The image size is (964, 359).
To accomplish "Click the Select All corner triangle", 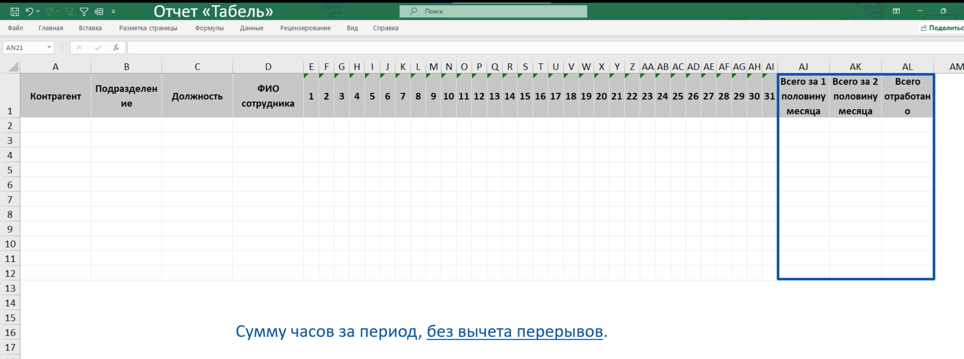I will [x=14, y=67].
